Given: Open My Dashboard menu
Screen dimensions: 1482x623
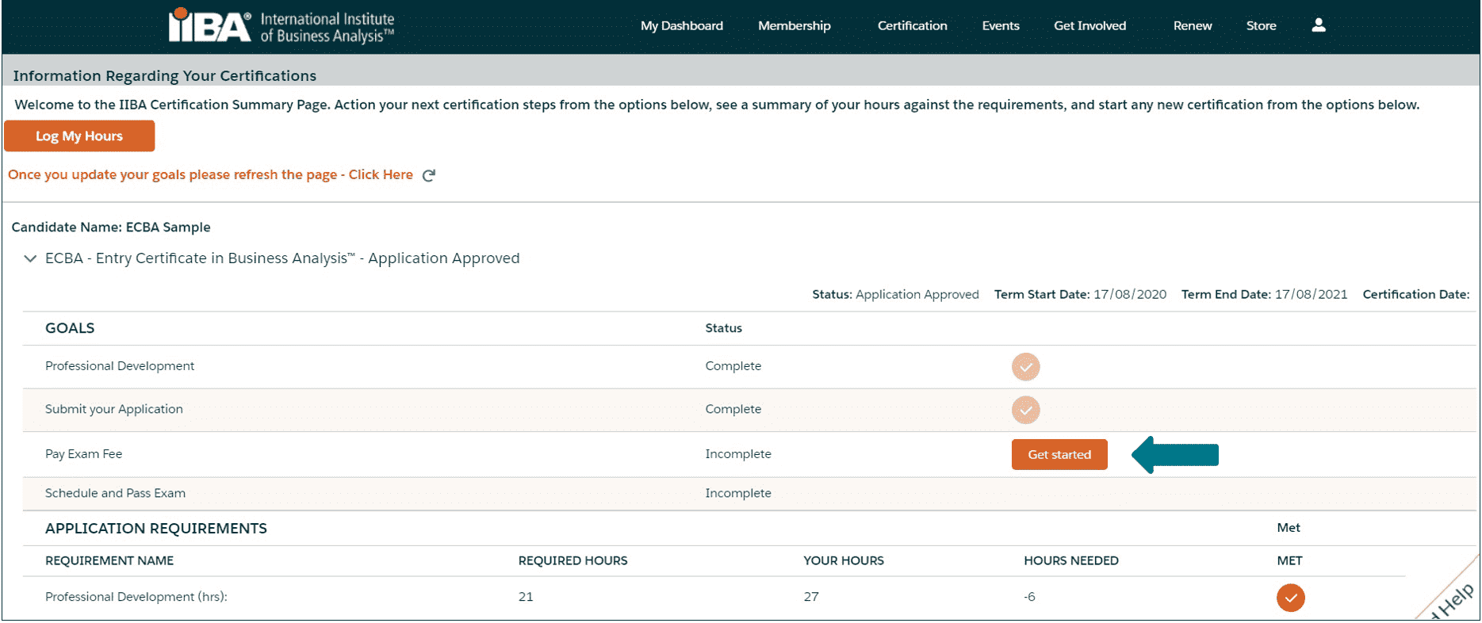Looking at the screenshot, I should (x=682, y=25).
